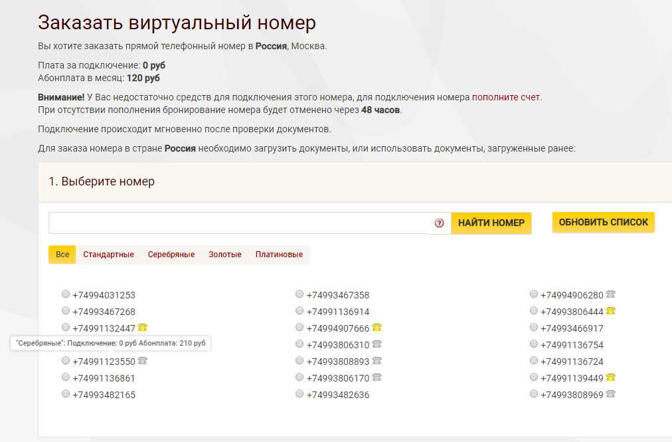The image size is (672, 442).
Task: Choose number +74991132447 radio button
Action: [x=66, y=327]
